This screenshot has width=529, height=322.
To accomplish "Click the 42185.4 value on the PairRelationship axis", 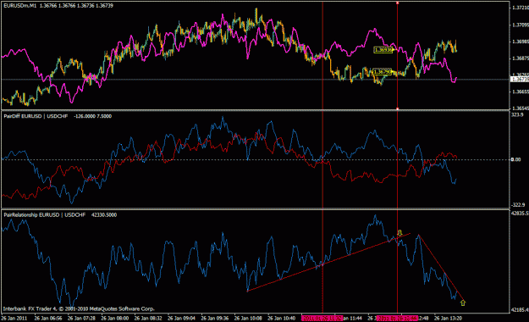I will (x=520, y=309).
